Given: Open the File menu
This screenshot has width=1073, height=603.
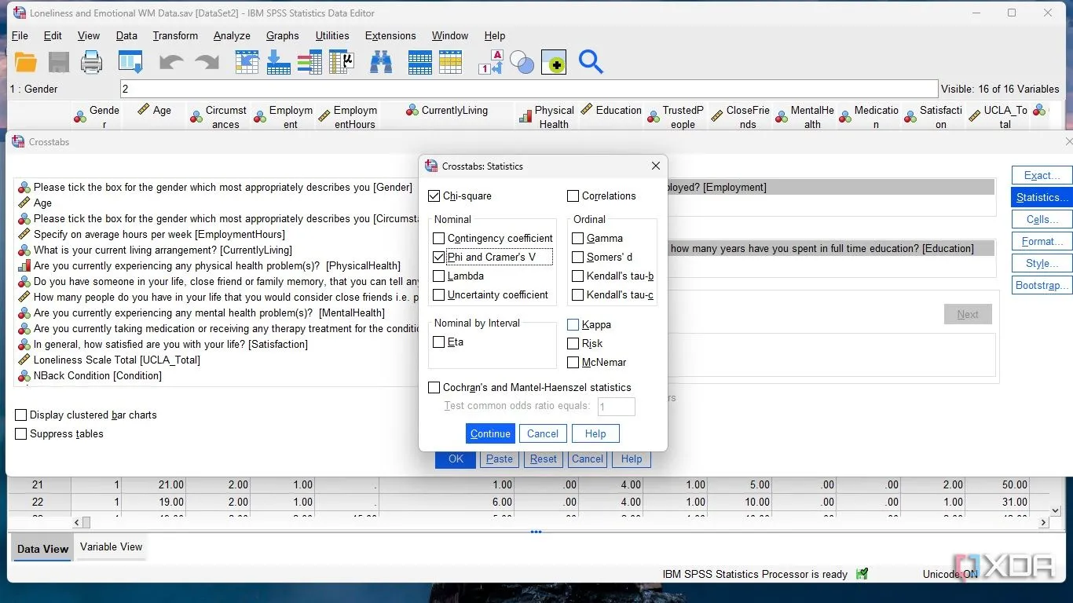Looking at the screenshot, I should pos(20,35).
